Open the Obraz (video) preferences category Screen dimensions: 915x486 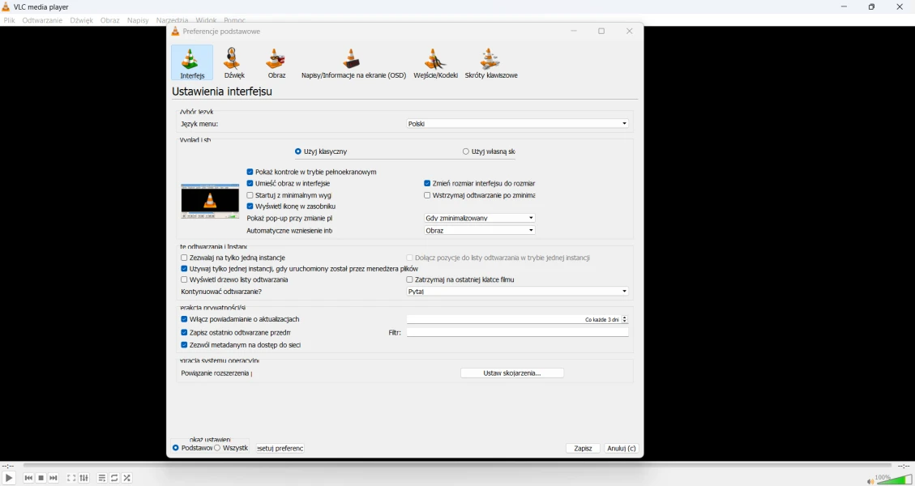[276, 63]
